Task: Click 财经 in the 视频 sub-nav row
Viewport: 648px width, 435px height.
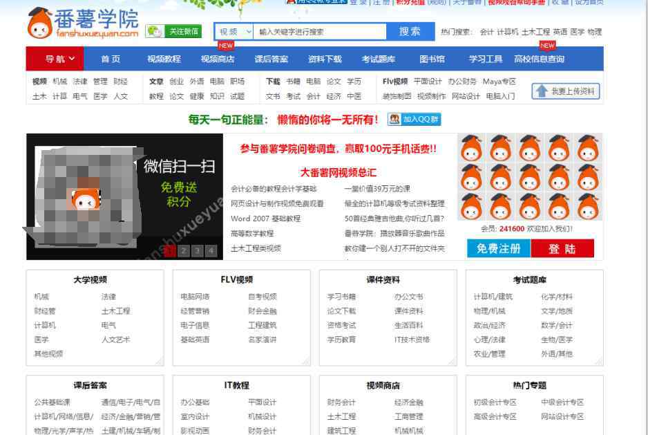Action: 120,82
